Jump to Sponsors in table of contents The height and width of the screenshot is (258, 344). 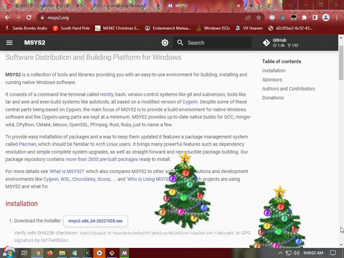tap(272, 80)
